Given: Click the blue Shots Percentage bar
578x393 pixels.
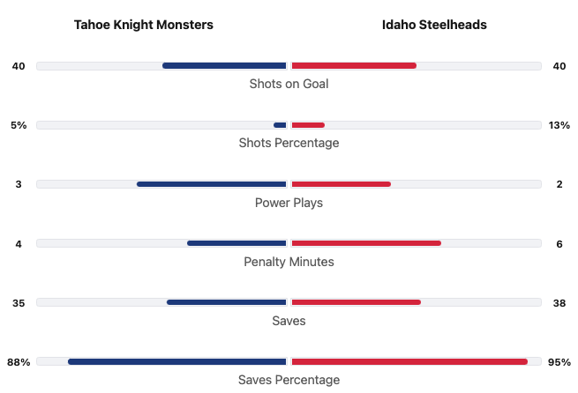Looking at the screenshot, I should (280, 125).
